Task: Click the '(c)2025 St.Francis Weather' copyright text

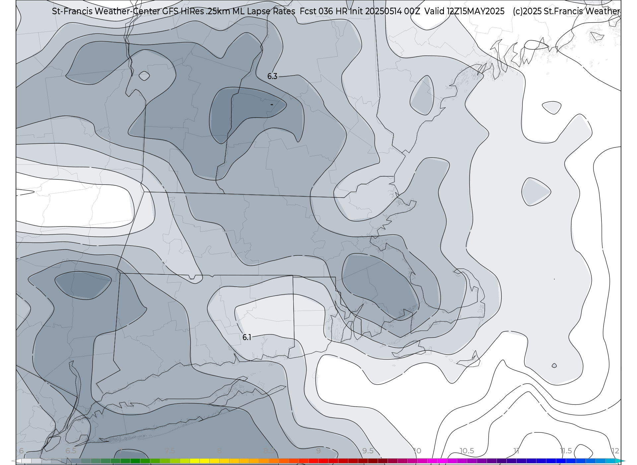Action: tap(566, 11)
